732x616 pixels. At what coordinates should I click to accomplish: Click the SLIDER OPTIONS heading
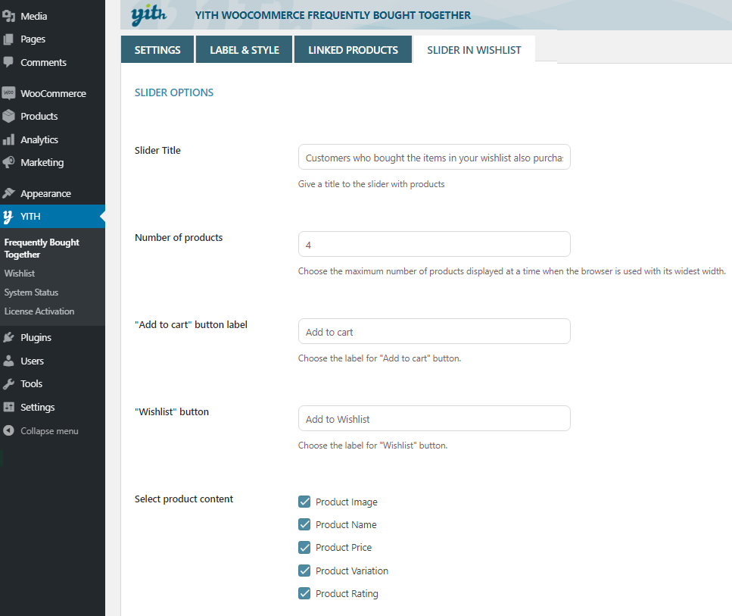coord(174,92)
